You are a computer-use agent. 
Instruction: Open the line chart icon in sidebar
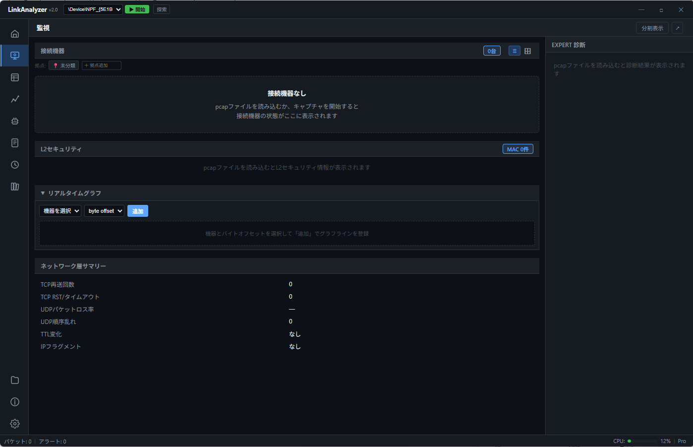pos(15,99)
